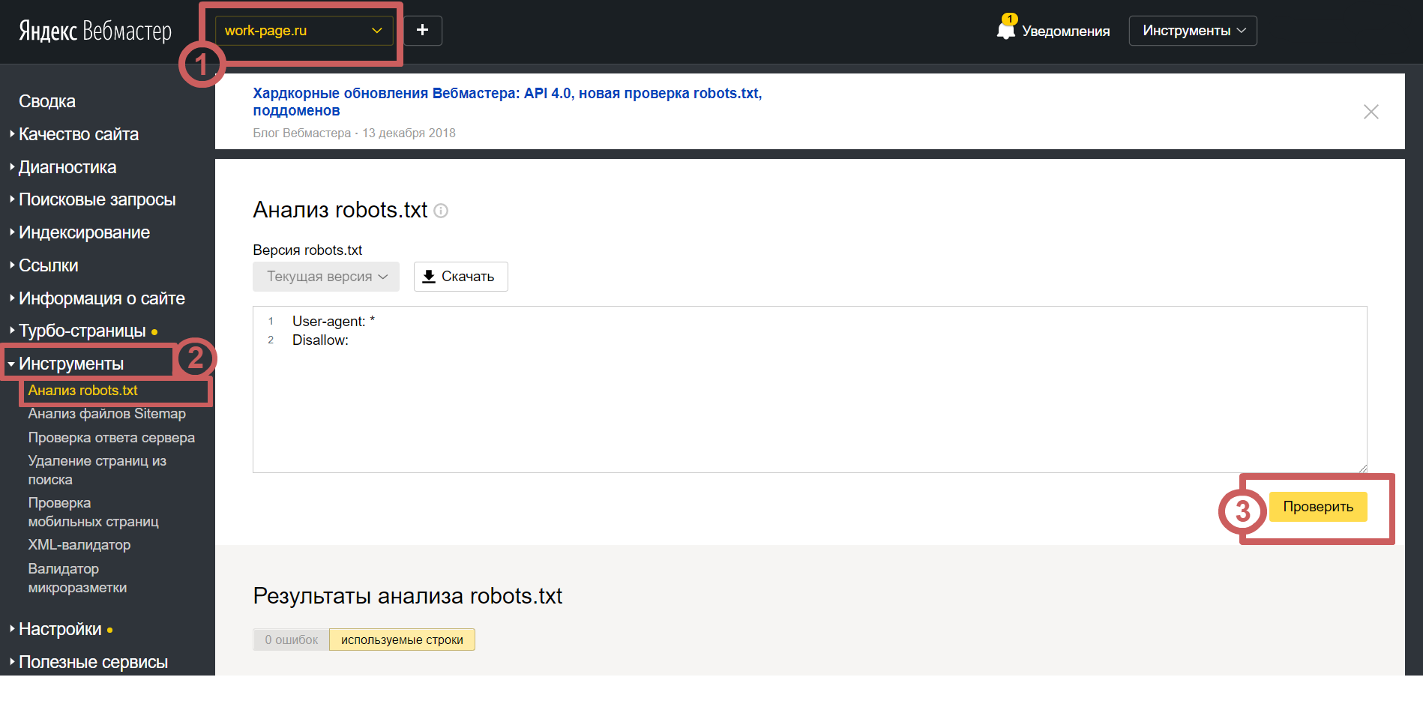Open the work-page.ru site selector dropdown
The image size is (1423, 710).
pos(304,31)
